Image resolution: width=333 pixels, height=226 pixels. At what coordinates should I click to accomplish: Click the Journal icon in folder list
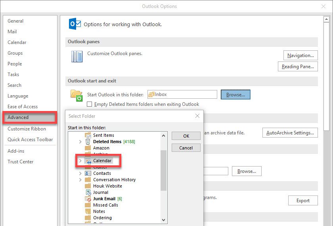88,192
